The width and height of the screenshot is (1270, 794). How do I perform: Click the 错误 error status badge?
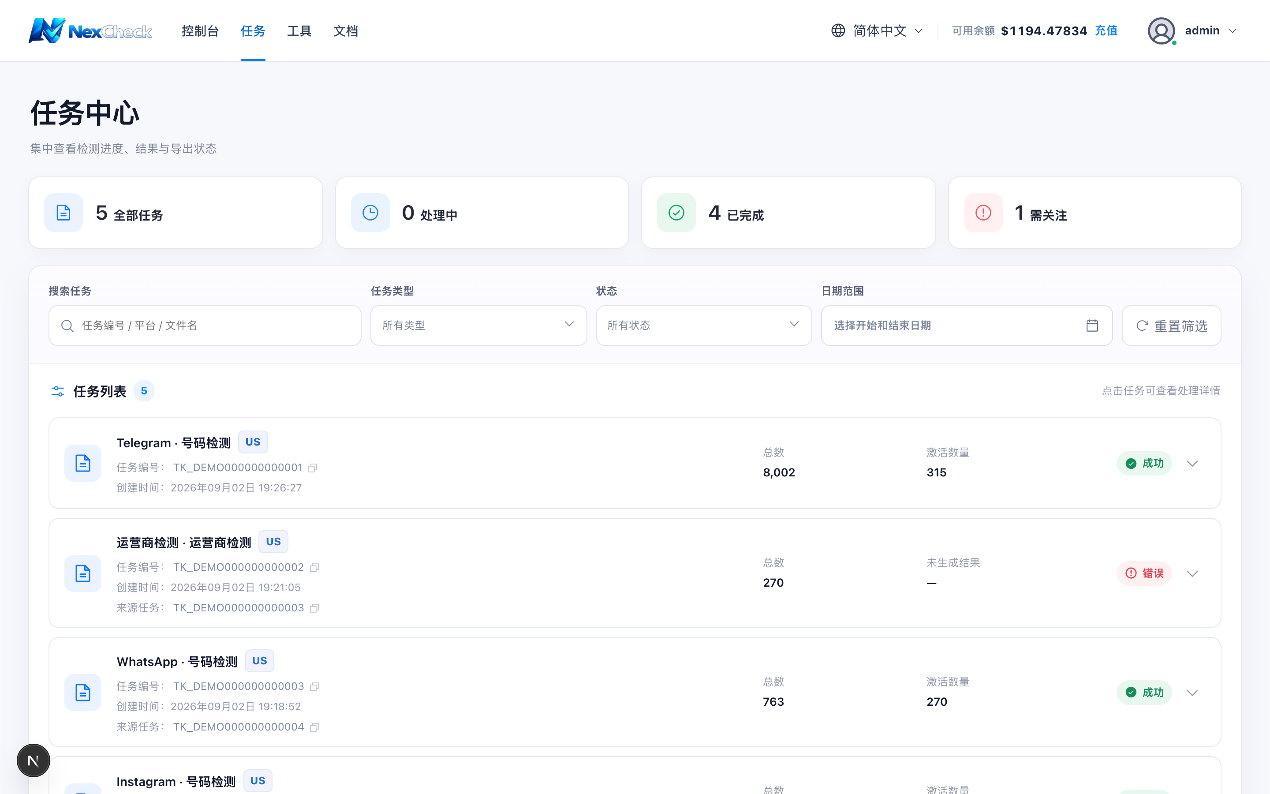(x=1144, y=573)
